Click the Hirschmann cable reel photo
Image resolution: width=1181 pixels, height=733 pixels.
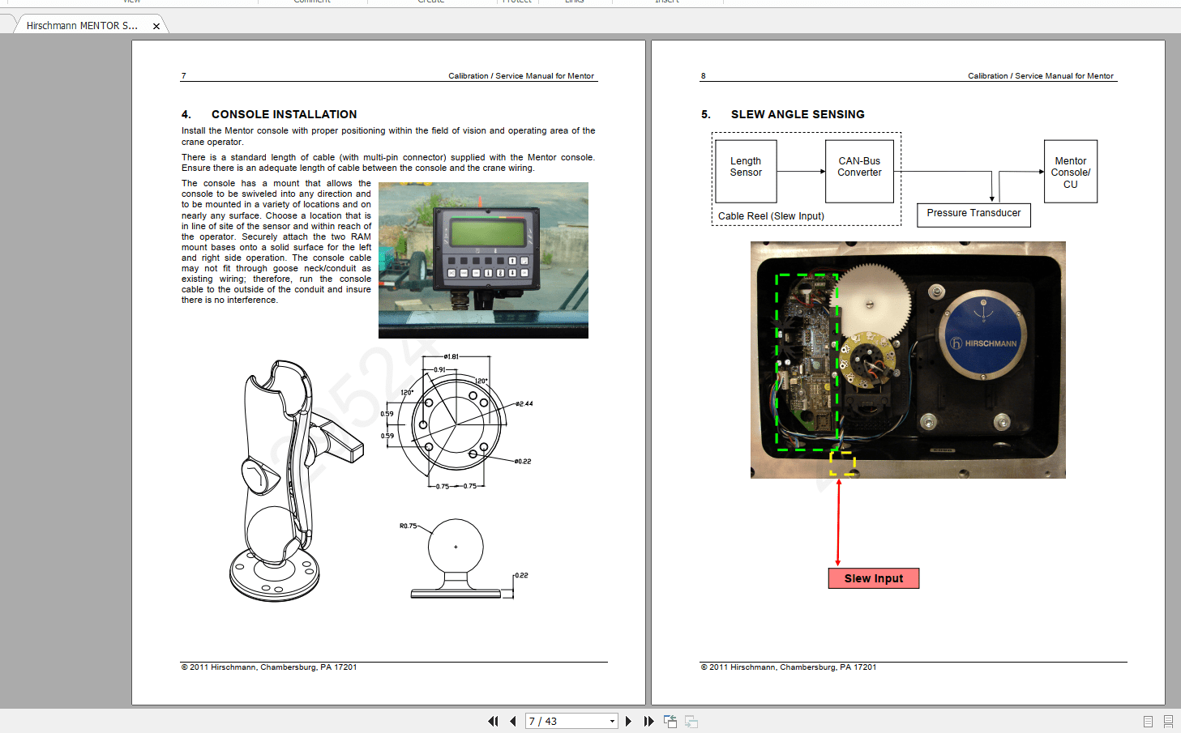[x=908, y=360]
